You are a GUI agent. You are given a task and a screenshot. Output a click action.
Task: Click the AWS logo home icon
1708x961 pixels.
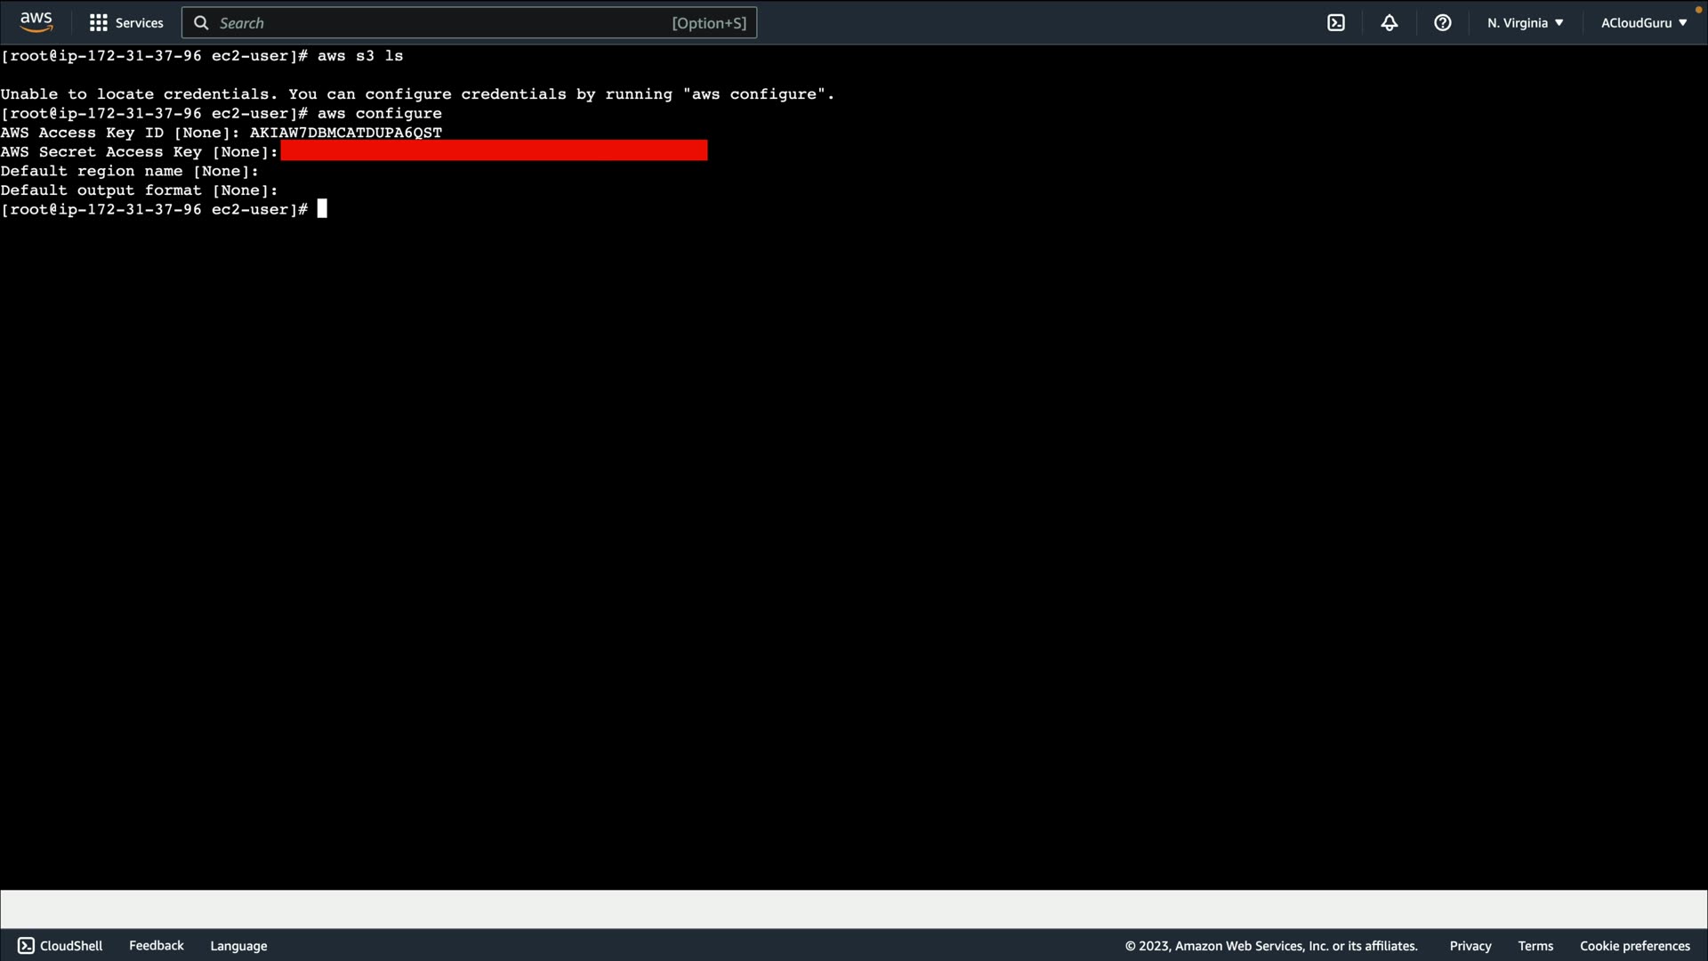(36, 22)
